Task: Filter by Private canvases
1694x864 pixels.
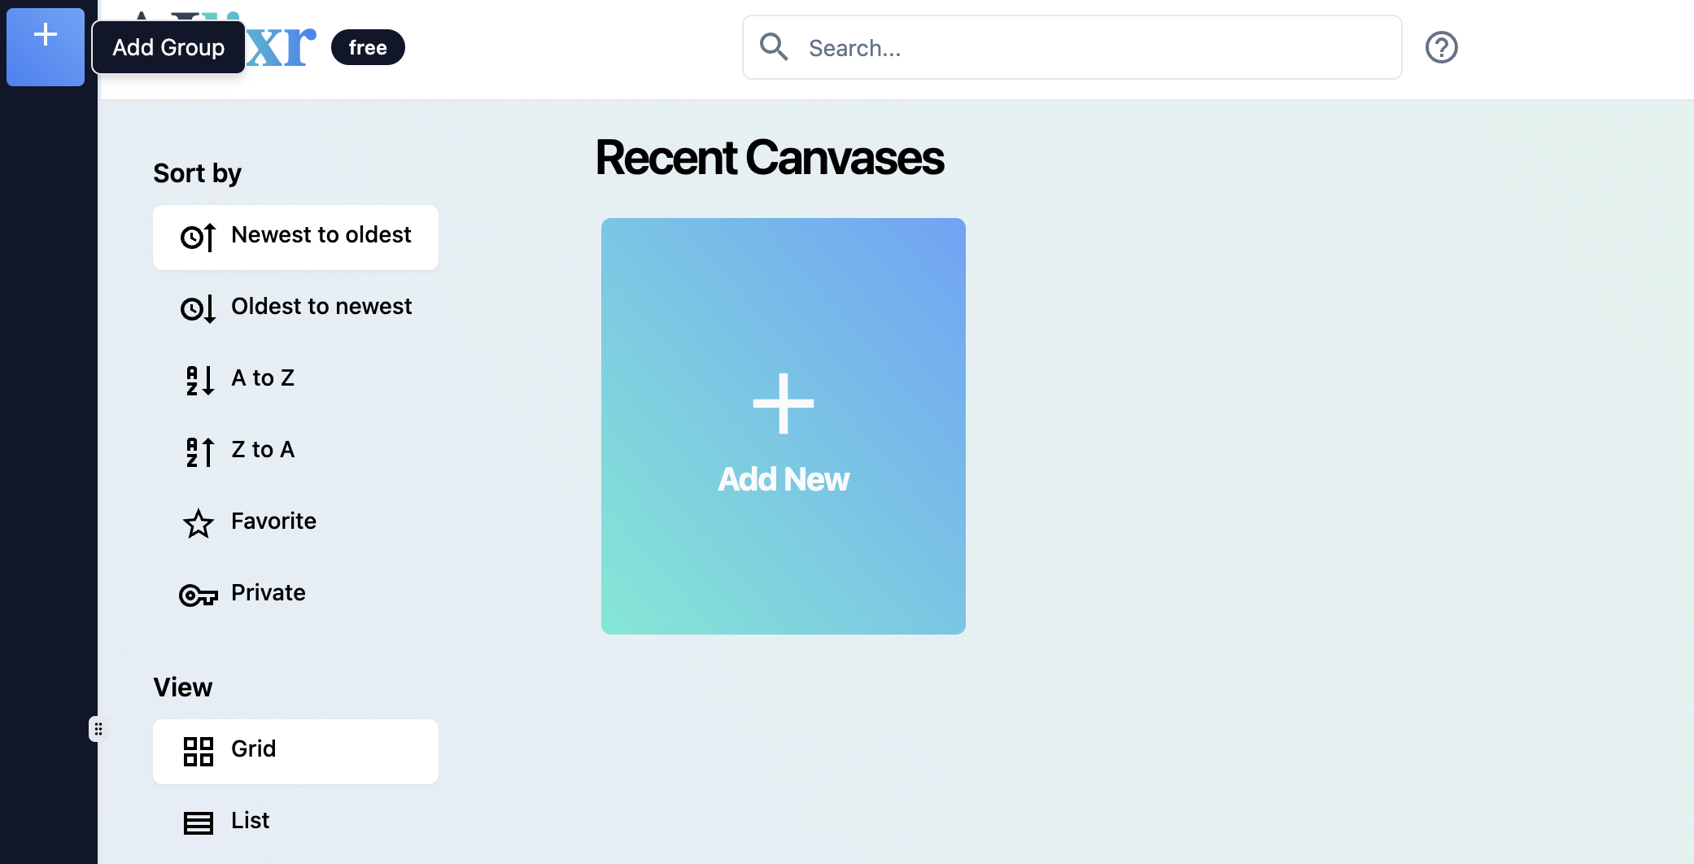Action: (x=268, y=593)
